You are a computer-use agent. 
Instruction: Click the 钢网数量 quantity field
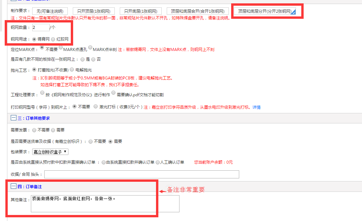pos(41,27)
